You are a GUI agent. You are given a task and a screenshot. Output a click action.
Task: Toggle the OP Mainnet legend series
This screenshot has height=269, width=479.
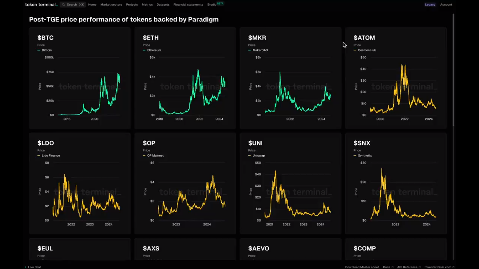click(x=153, y=156)
